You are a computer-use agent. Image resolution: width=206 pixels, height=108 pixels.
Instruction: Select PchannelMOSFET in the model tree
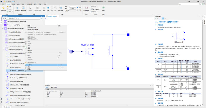pyautogui.click(x=20, y=102)
